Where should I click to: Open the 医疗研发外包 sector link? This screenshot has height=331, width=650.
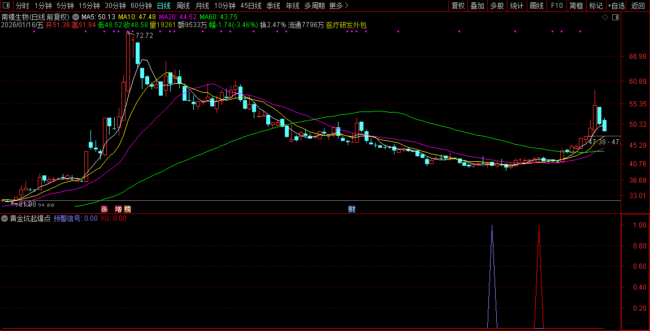346,25
